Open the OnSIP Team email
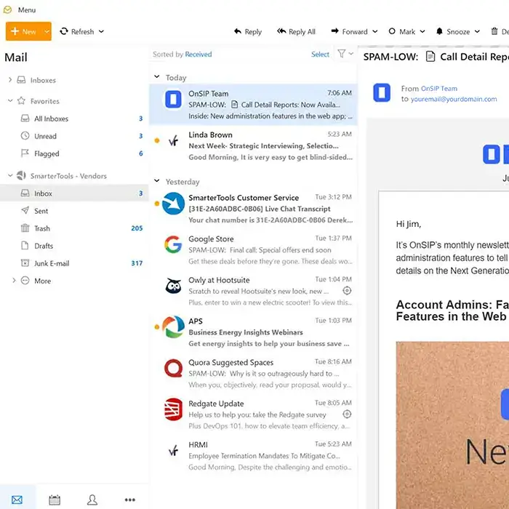This screenshot has width=509, height=509. click(x=253, y=105)
